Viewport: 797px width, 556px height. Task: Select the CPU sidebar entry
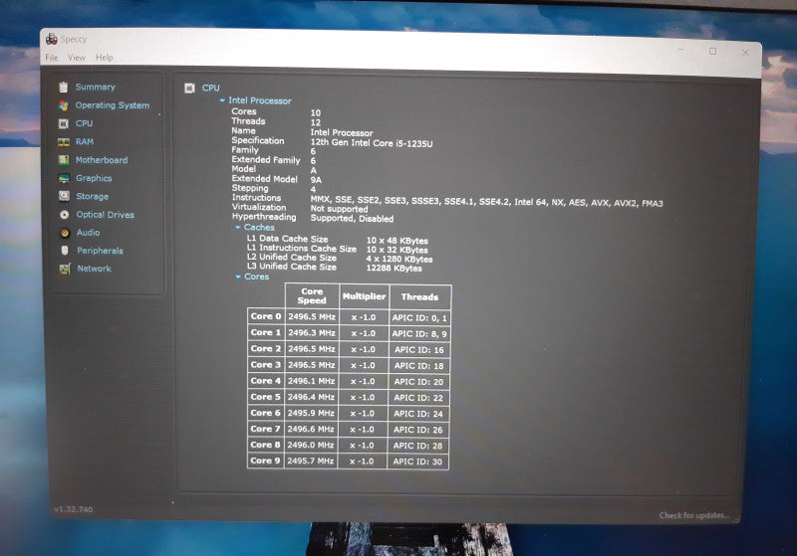[85, 123]
